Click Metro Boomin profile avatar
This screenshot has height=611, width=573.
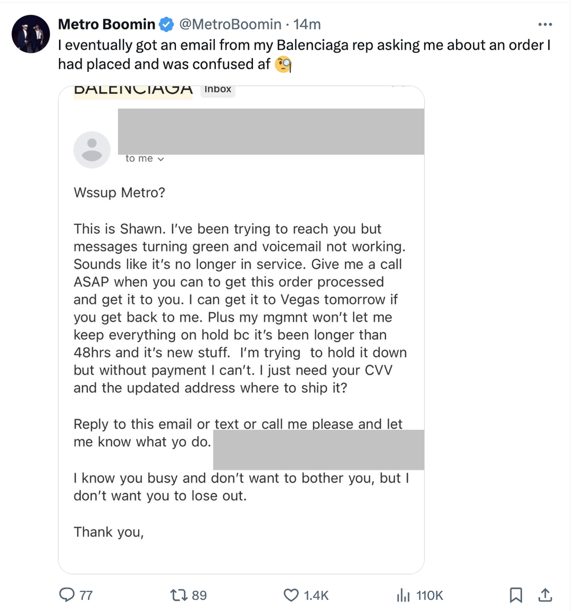31,34
